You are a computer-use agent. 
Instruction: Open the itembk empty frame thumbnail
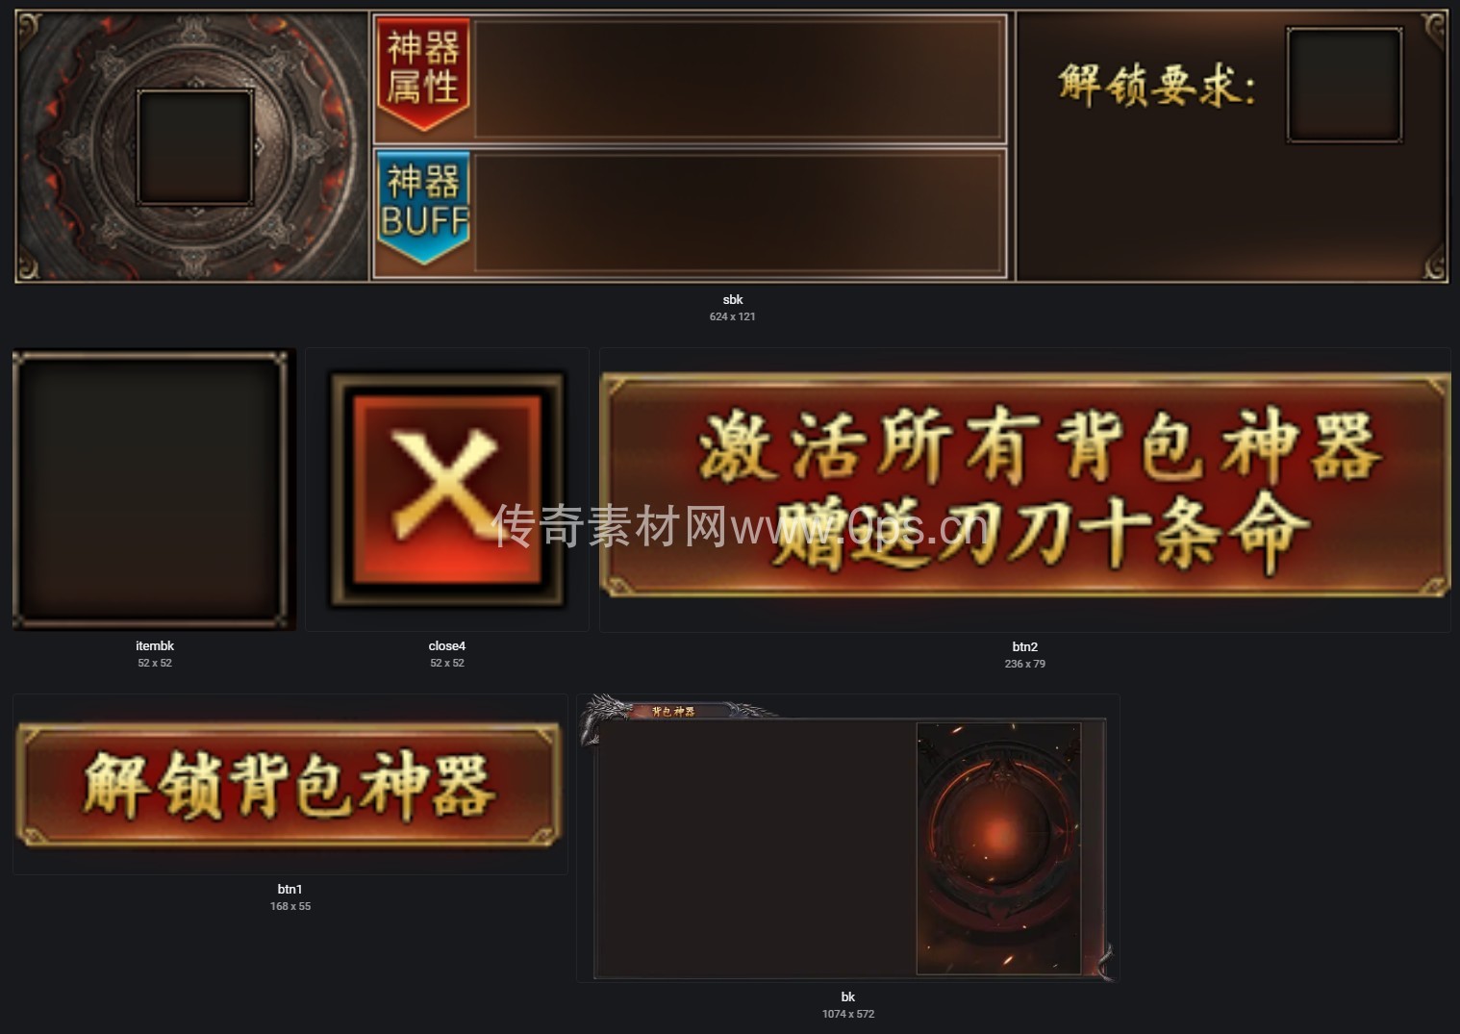click(154, 490)
